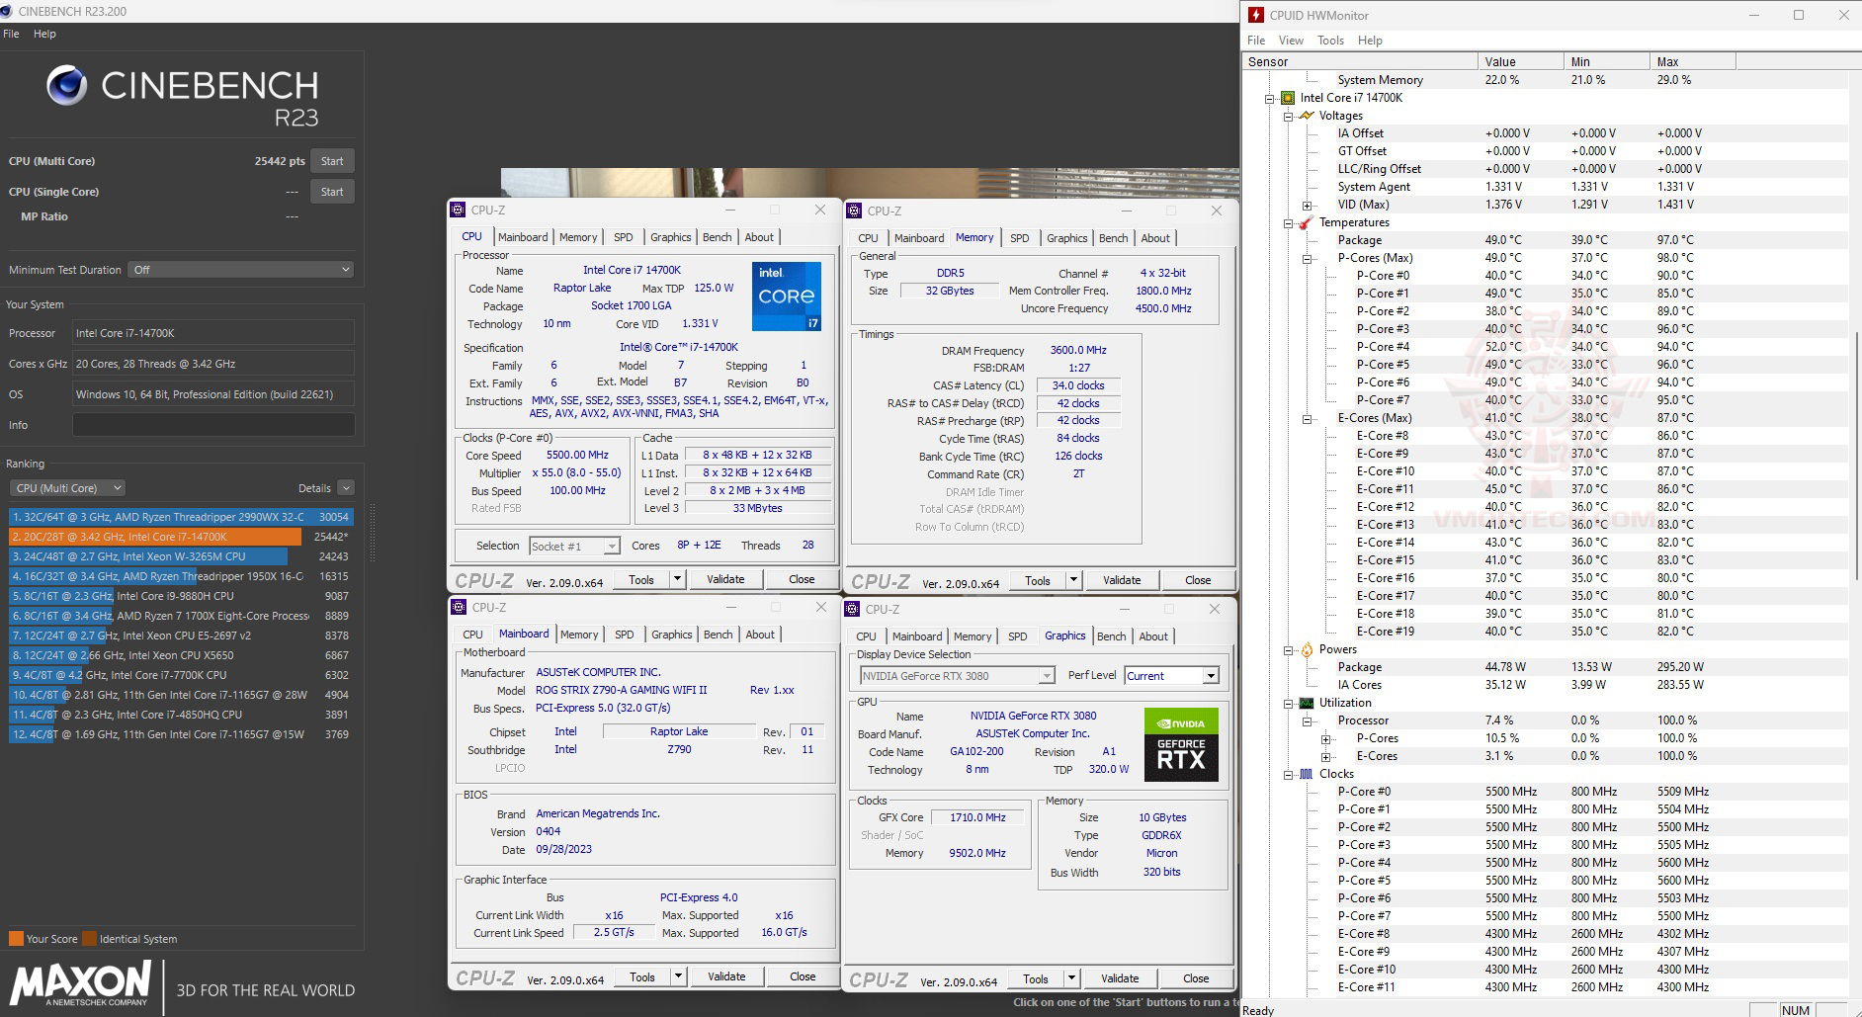
Task: Click Validate in the CPU-Z CPU window
Action: pos(725,579)
